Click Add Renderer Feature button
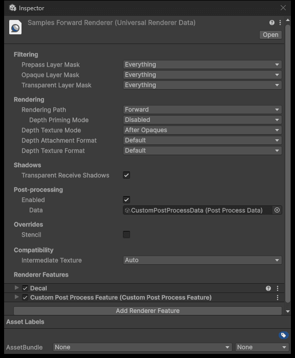Viewport: 295px width, 358px height. click(147, 311)
